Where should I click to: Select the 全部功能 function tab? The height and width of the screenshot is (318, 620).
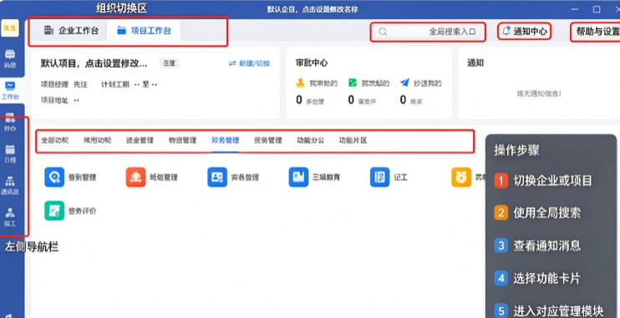[x=55, y=140]
